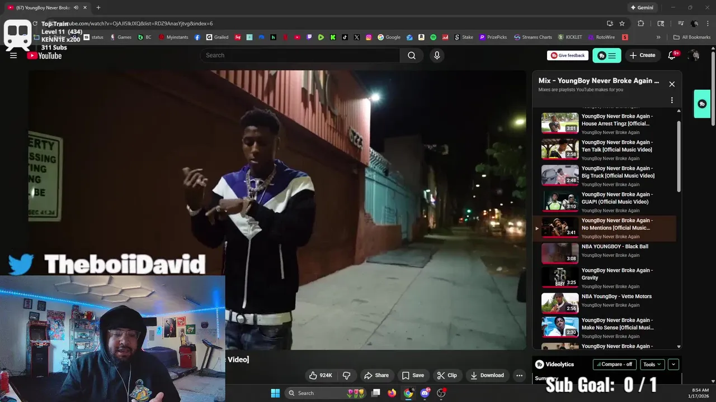The width and height of the screenshot is (716, 402).
Task: Collapse the Videolytics panel chevron
Action: 673,364
